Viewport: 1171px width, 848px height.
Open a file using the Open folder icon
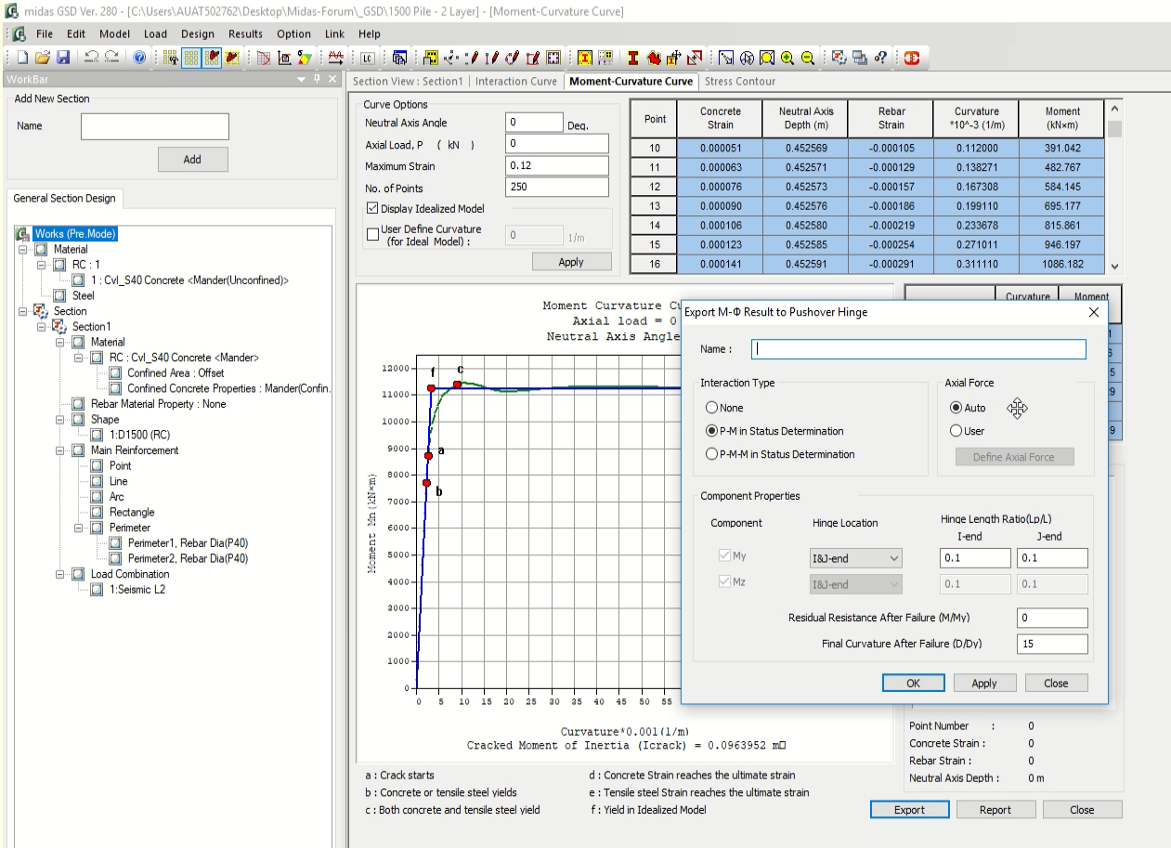tap(42, 58)
